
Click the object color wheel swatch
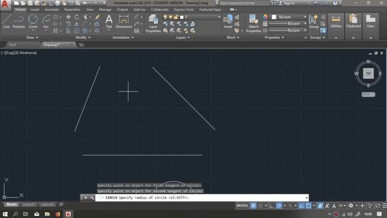tap(265, 17)
